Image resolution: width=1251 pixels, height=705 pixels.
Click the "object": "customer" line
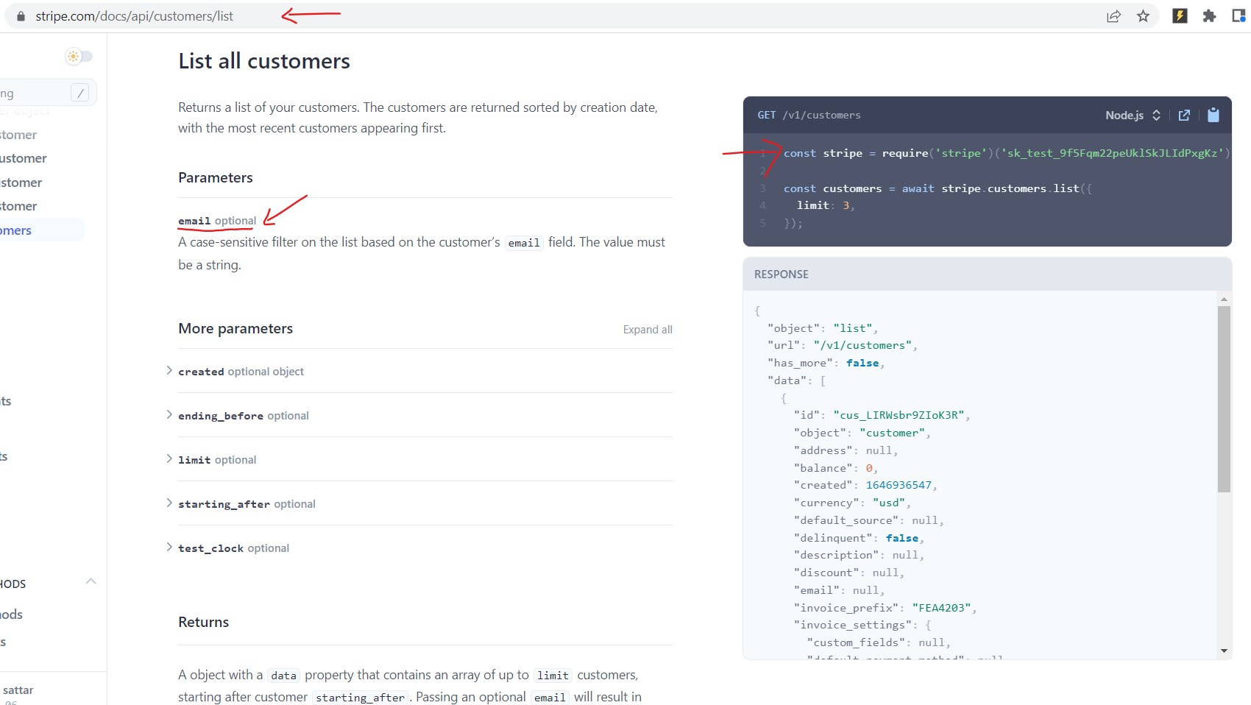pyautogui.click(x=862, y=433)
